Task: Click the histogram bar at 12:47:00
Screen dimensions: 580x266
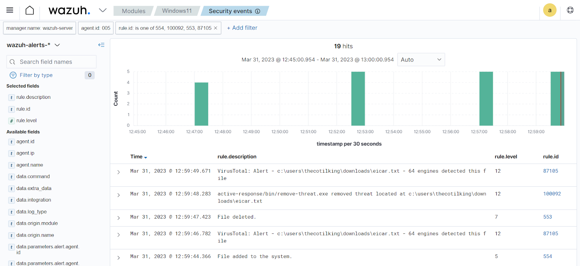Action: click(x=201, y=104)
